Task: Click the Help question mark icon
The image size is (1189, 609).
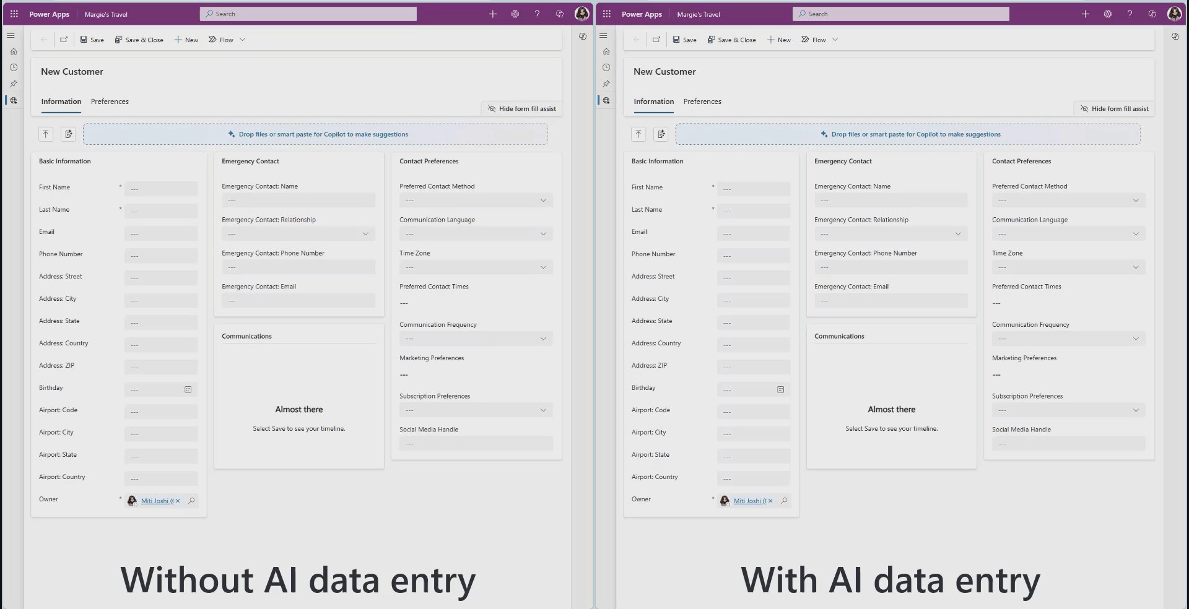Action: 537,14
